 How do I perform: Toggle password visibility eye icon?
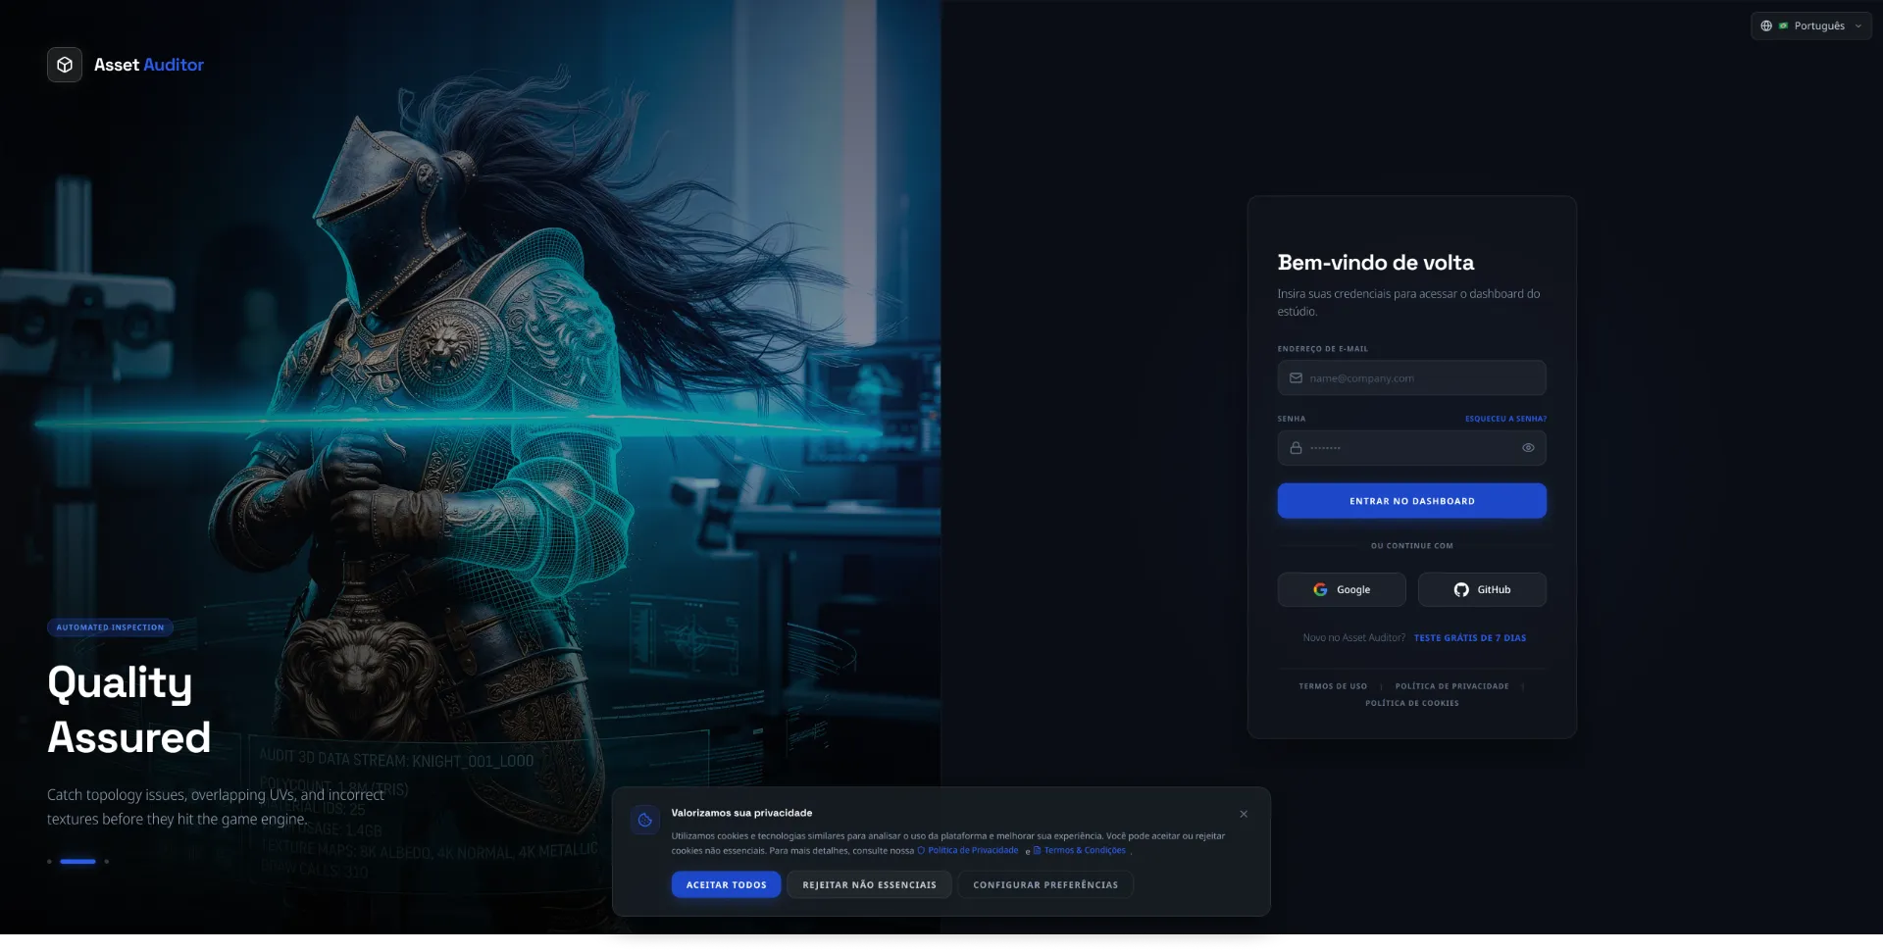[x=1528, y=448]
